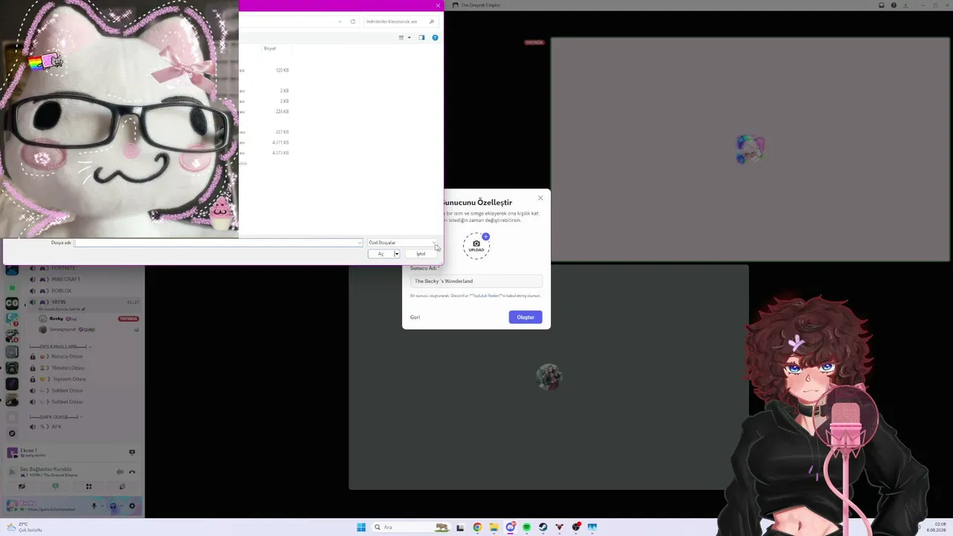953x536 pixels.
Task: Open the Windows Start menu
Action: (x=361, y=527)
